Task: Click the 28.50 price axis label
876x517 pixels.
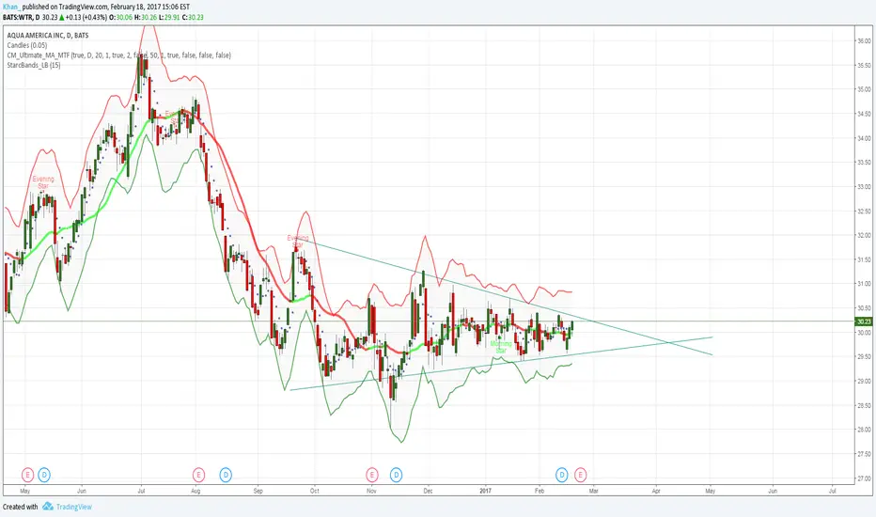Action: (864, 406)
